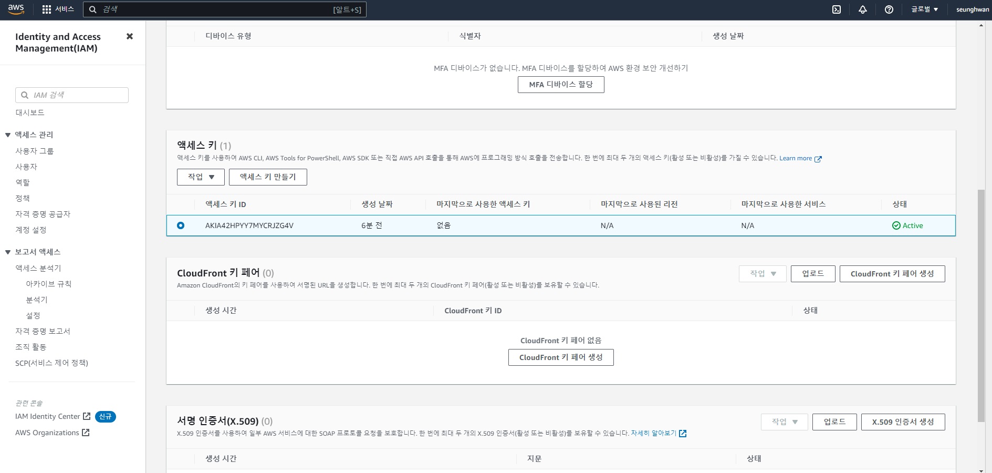The height and width of the screenshot is (473, 992).
Task: Click the external link icon beside Learn more
Action: [818, 159]
